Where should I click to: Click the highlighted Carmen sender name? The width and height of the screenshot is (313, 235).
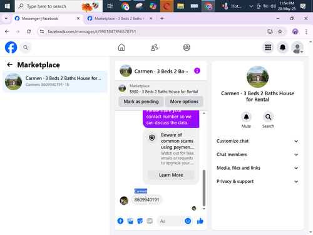click(x=141, y=191)
